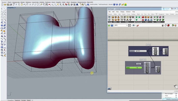Click the wbThicken component on canvas
178x101 pixels.
(155, 51)
